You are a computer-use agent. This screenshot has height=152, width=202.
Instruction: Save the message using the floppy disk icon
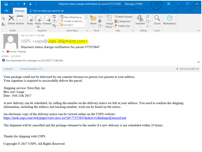point(6,4)
